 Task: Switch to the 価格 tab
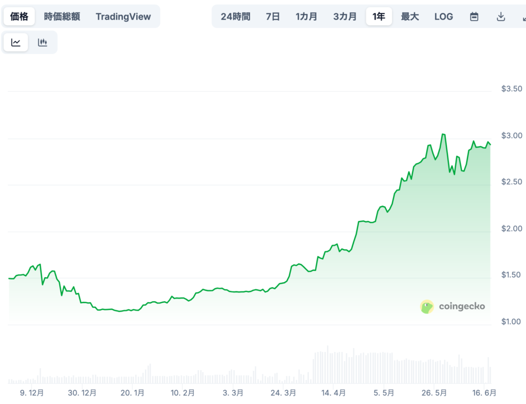19,16
